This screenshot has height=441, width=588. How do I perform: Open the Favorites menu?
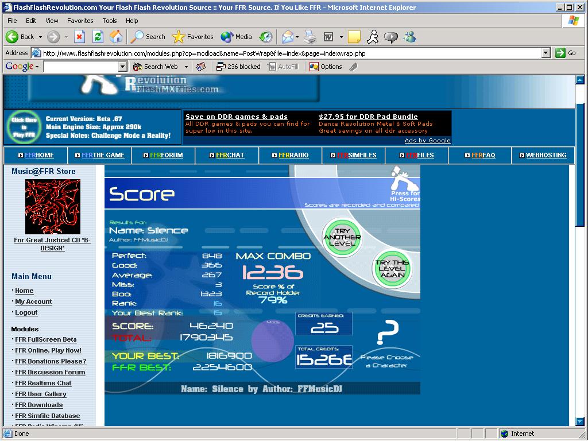80,21
